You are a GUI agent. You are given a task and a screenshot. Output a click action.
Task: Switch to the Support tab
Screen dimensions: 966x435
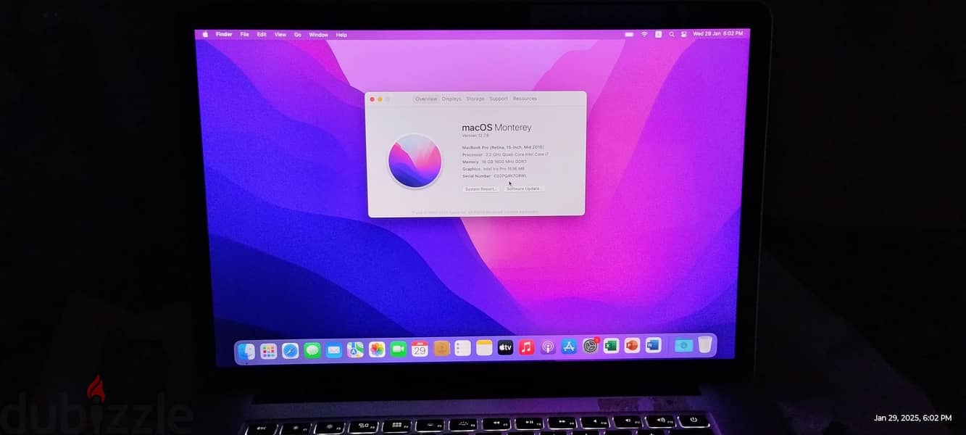click(x=499, y=99)
